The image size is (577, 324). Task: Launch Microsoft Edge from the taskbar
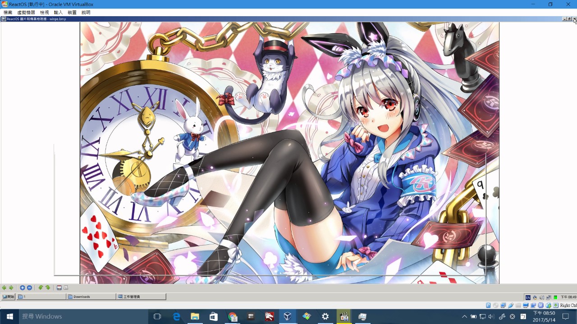176,316
